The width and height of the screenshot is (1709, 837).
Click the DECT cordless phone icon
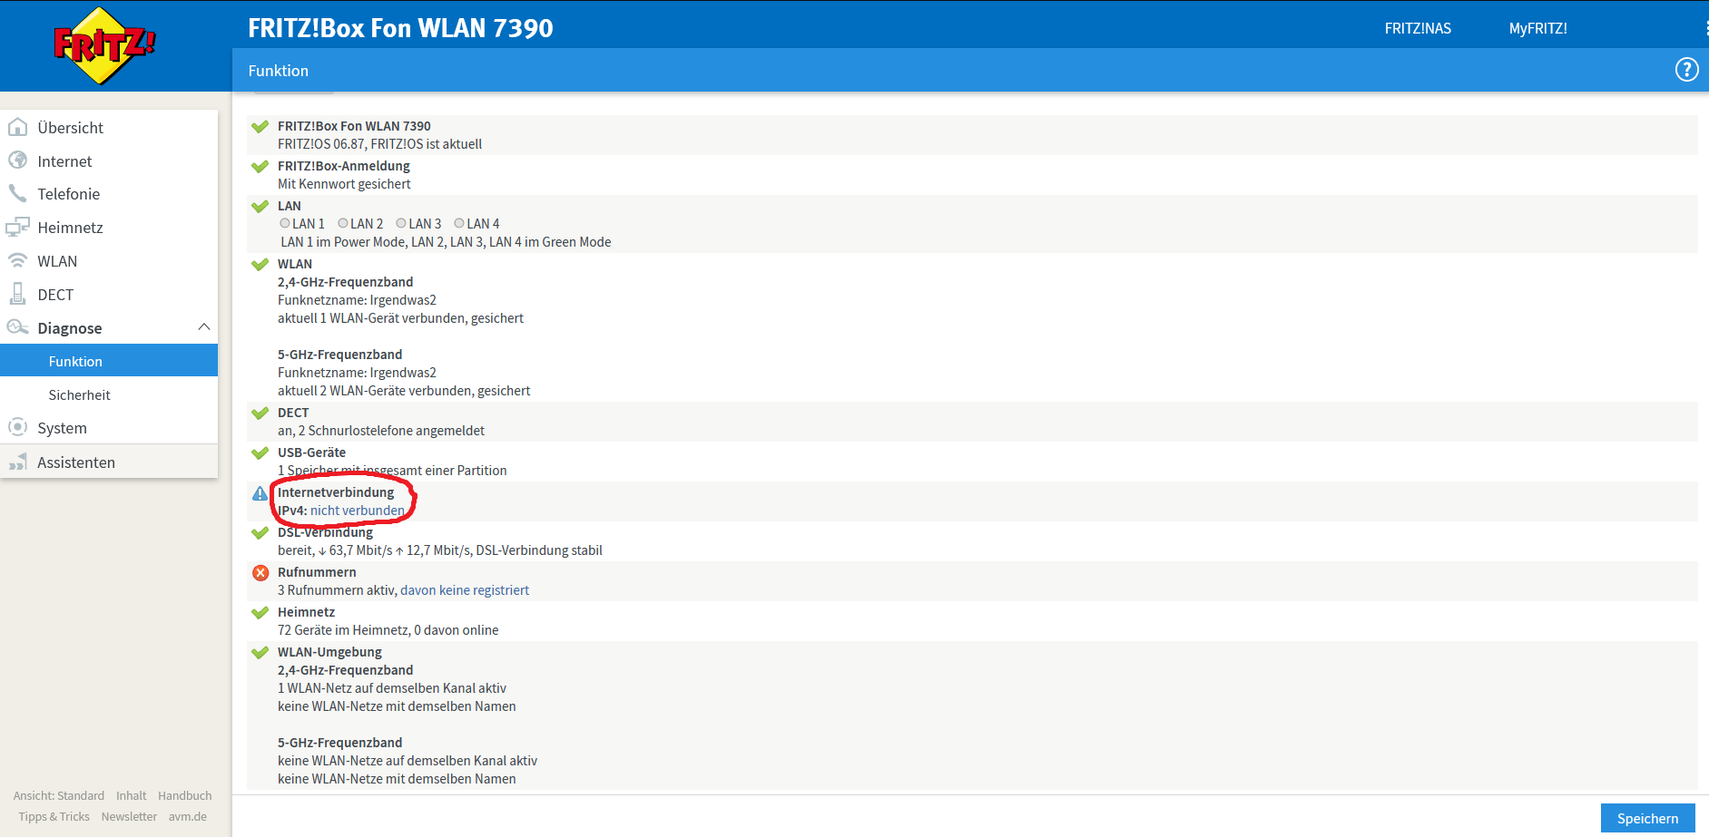(x=17, y=294)
